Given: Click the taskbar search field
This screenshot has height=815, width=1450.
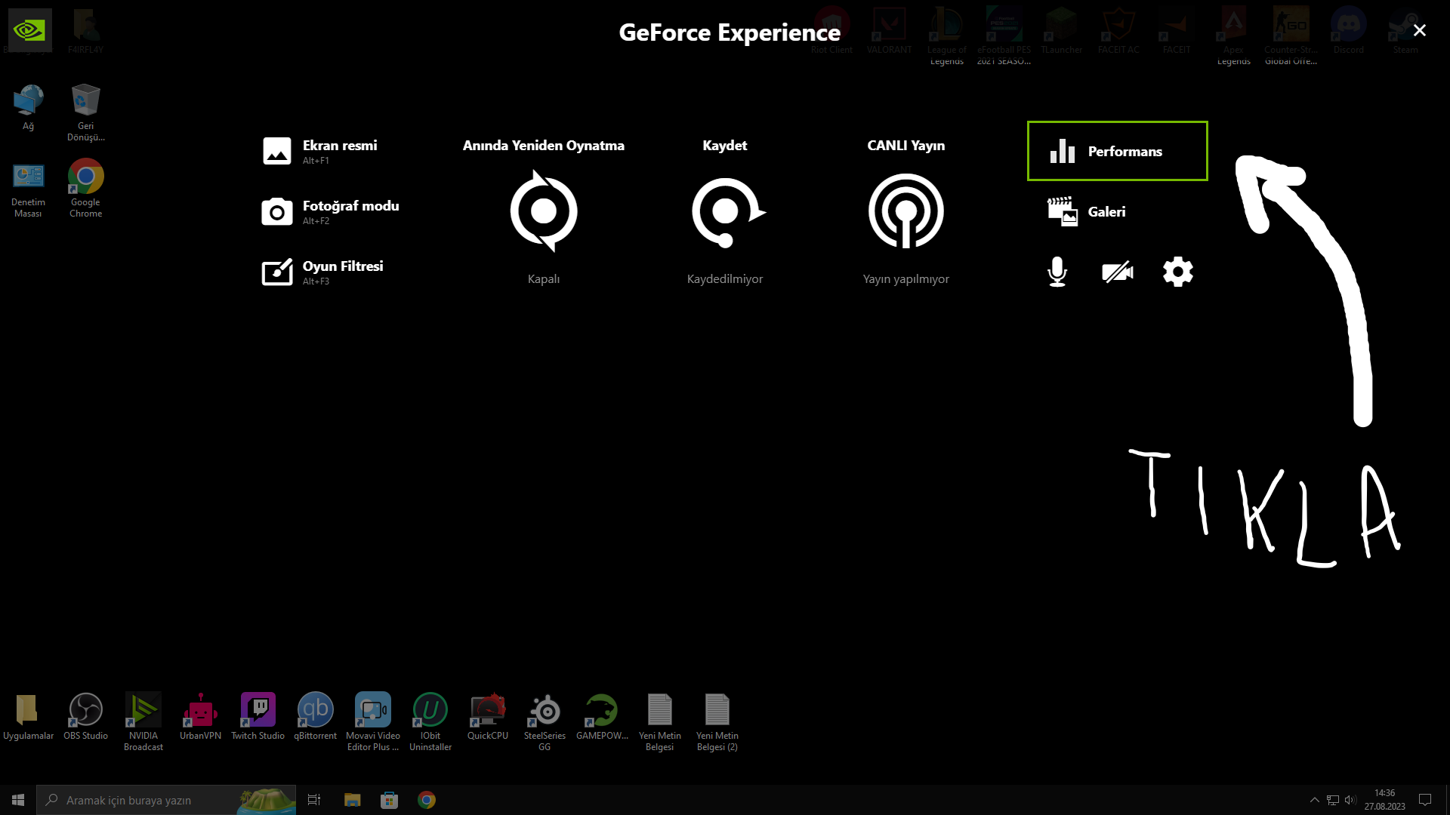Looking at the screenshot, I should click(x=151, y=800).
